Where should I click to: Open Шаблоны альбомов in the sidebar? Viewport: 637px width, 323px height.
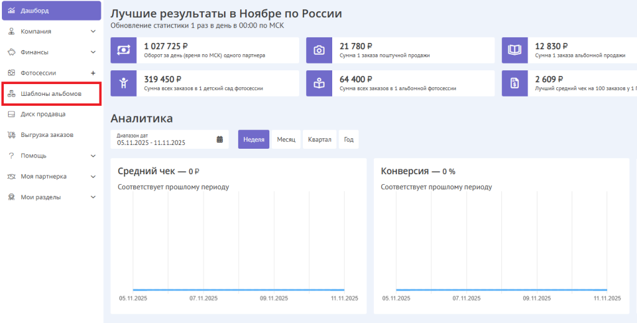click(x=50, y=94)
